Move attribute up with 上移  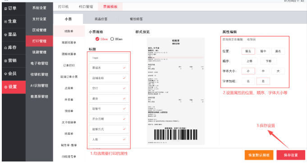[249, 61]
